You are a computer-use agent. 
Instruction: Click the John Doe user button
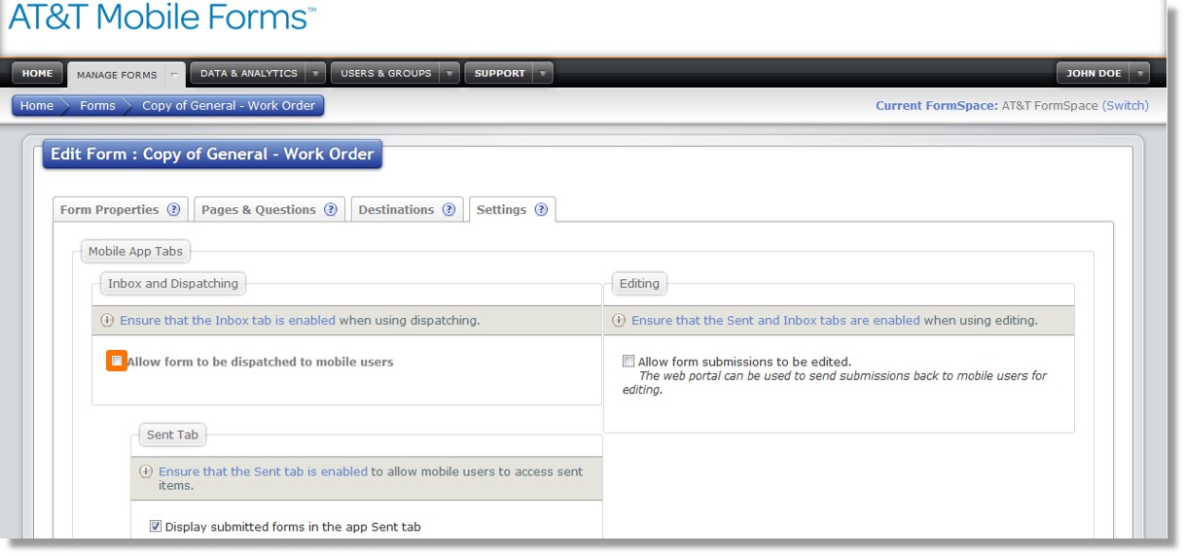click(1094, 73)
